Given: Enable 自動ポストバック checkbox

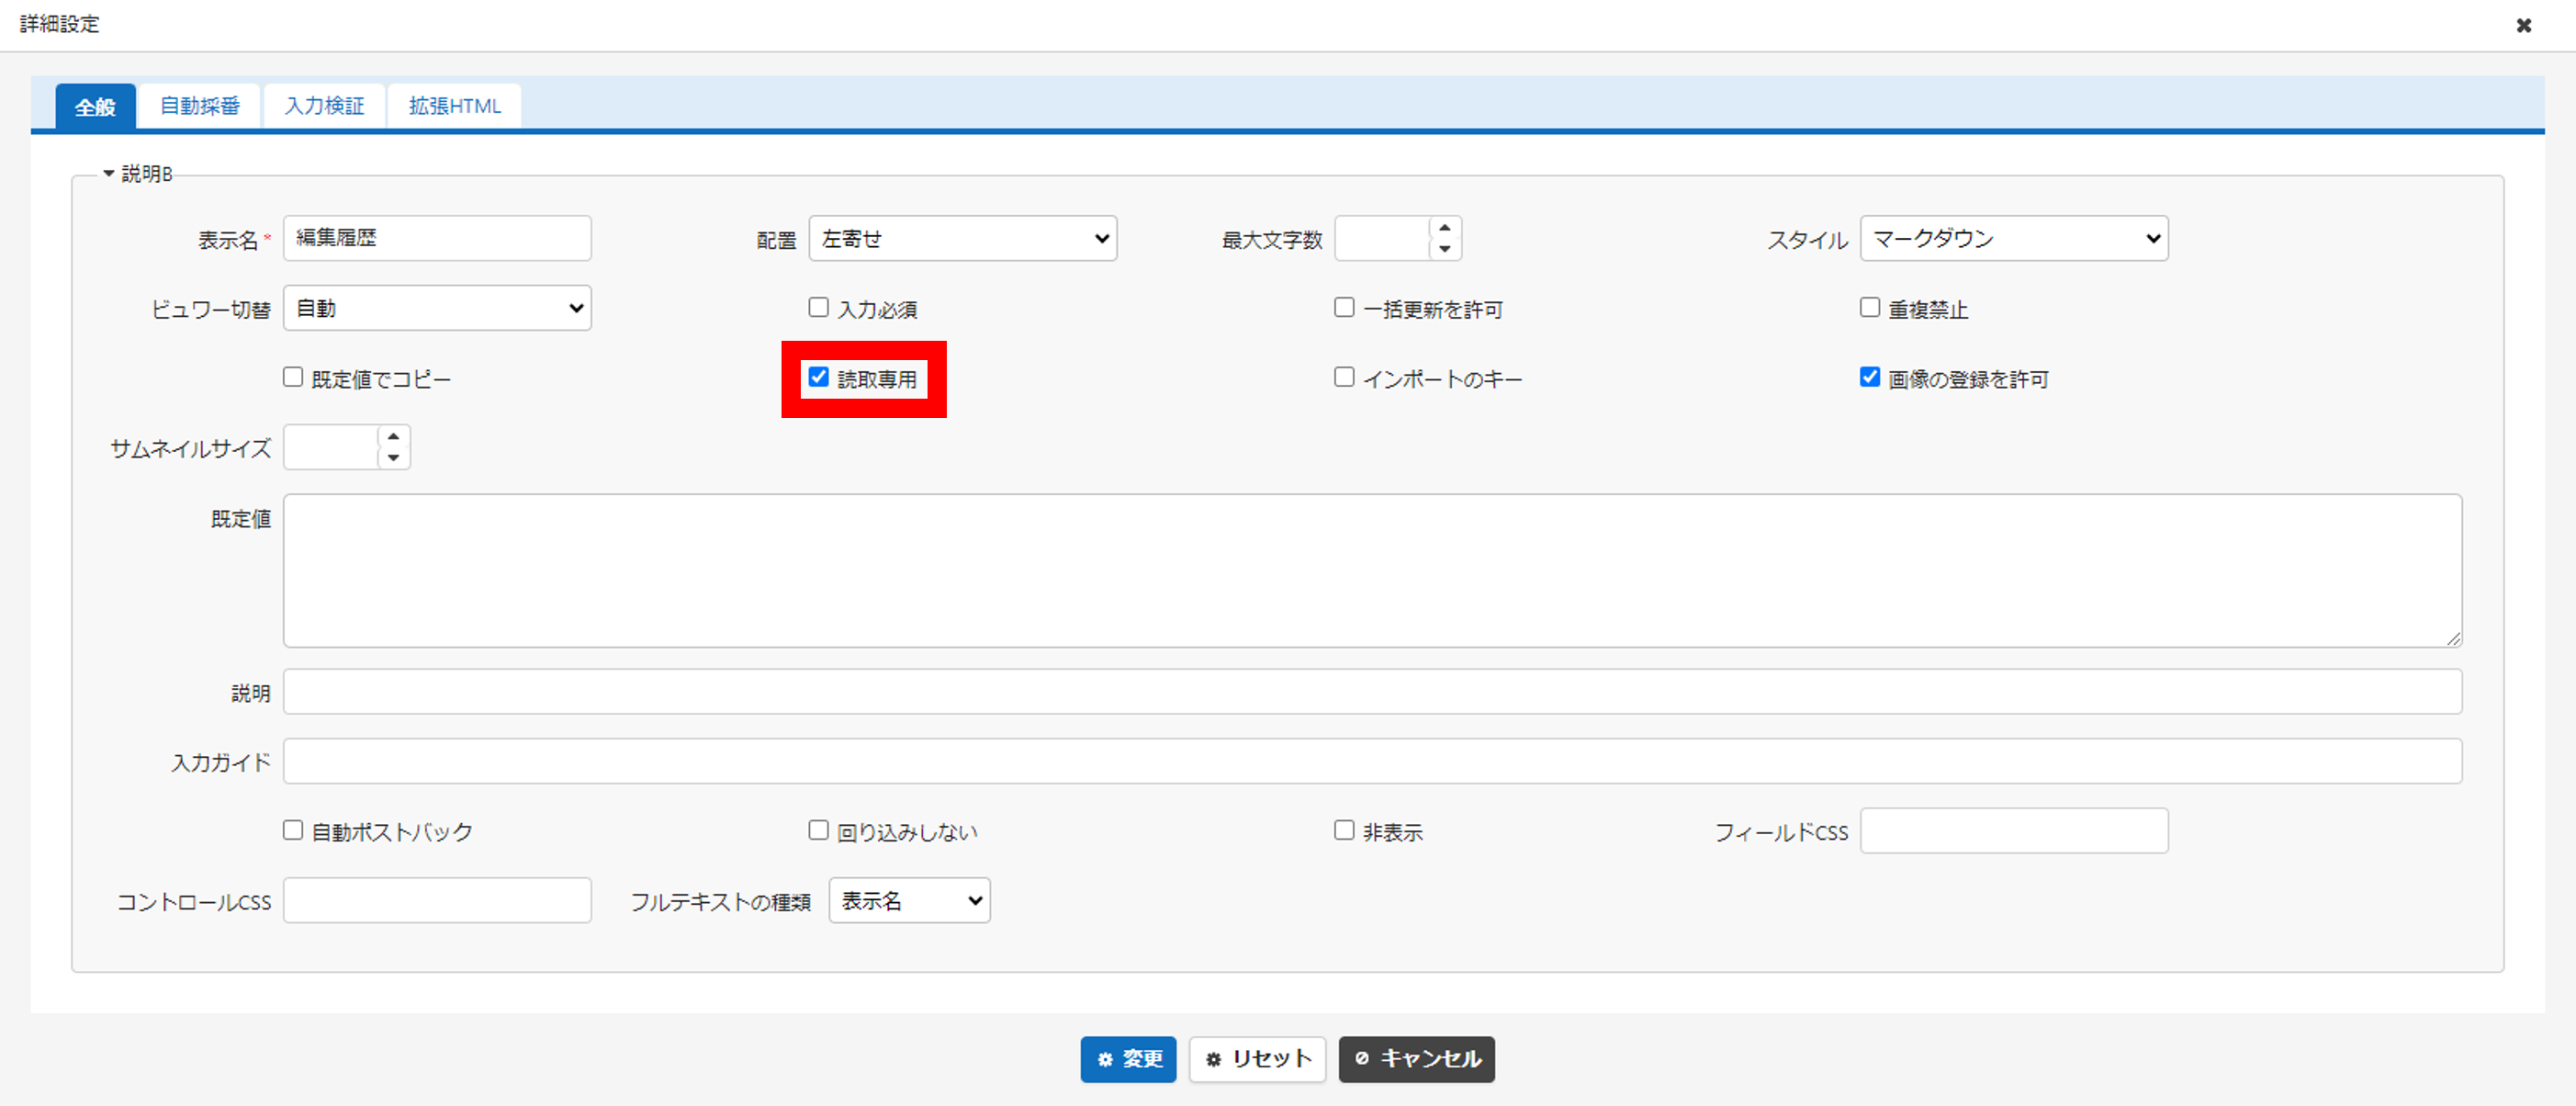Looking at the screenshot, I should click(x=293, y=831).
